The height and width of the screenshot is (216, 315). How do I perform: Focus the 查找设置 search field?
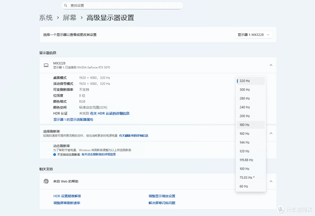coord(122,6)
